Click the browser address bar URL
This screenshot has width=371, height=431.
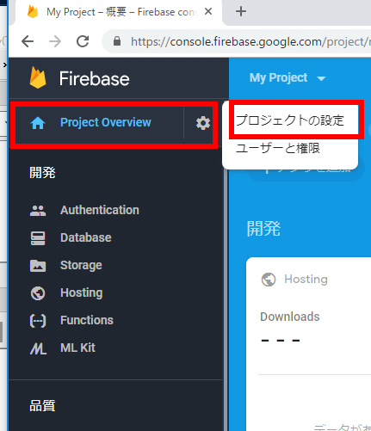pyautogui.click(x=250, y=42)
